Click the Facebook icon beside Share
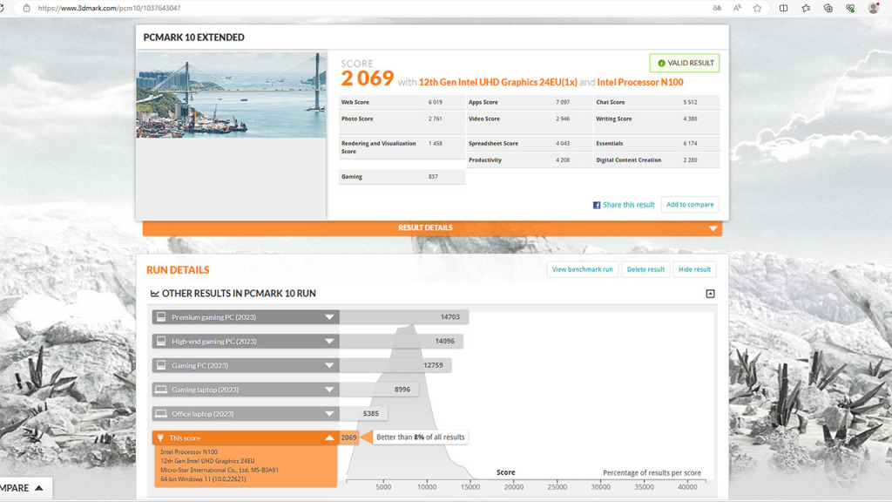Screen dimensions: 892x502 click(597, 205)
